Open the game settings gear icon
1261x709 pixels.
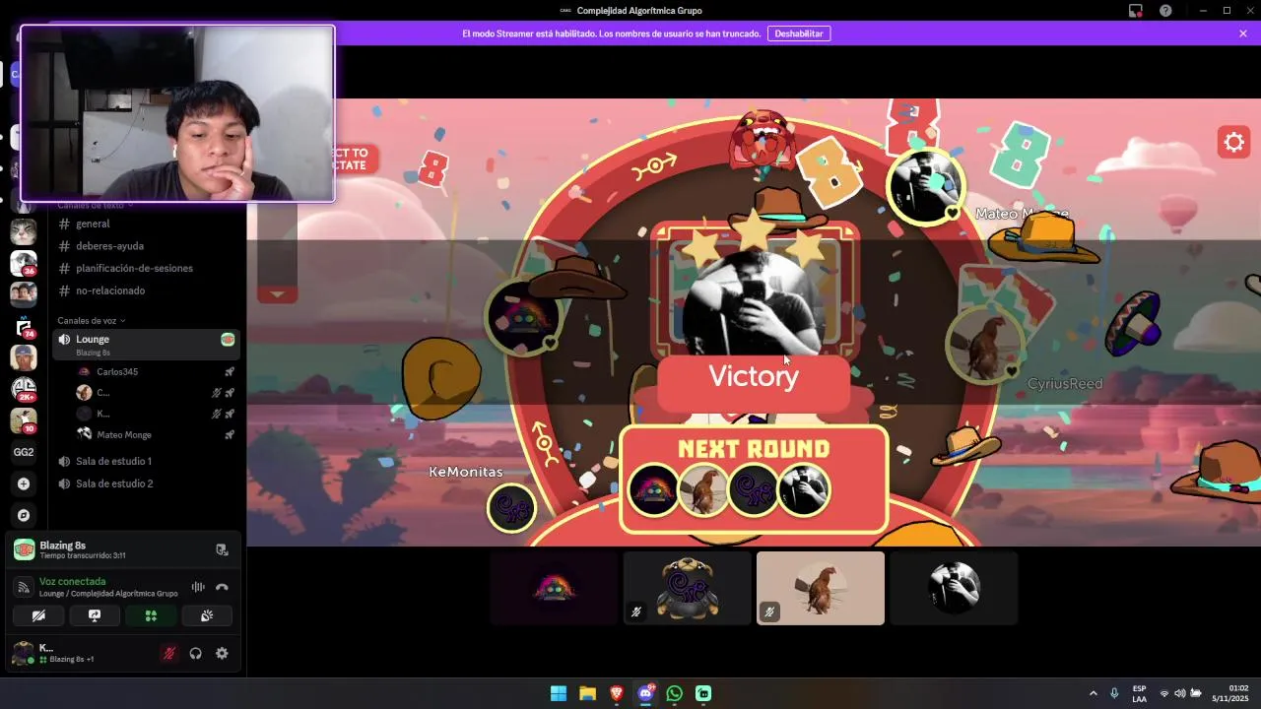pos(1233,143)
